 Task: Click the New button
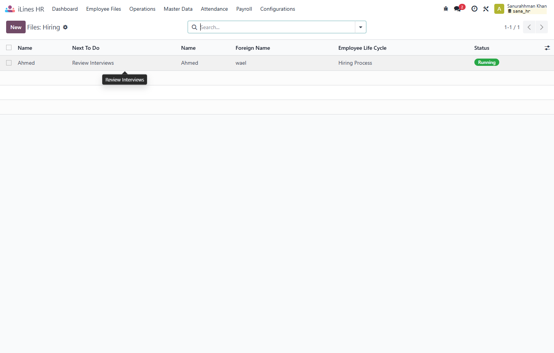pyautogui.click(x=16, y=27)
